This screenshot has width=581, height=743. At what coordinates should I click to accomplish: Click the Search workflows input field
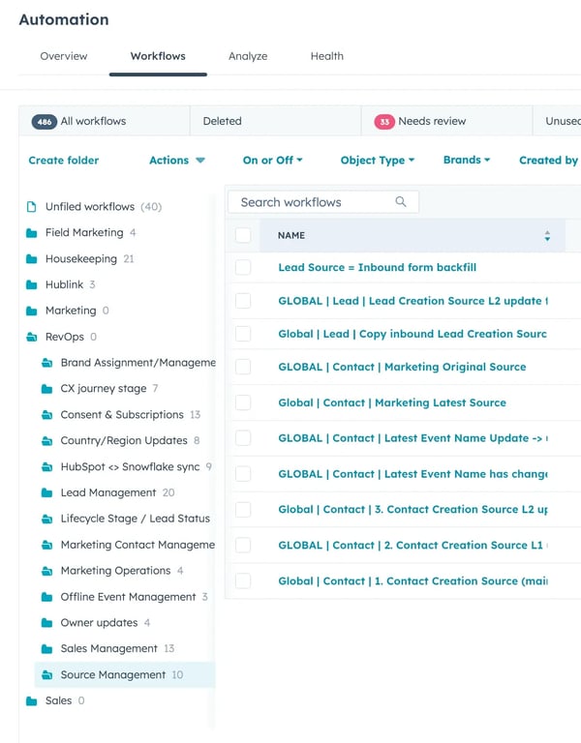point(323,202)
